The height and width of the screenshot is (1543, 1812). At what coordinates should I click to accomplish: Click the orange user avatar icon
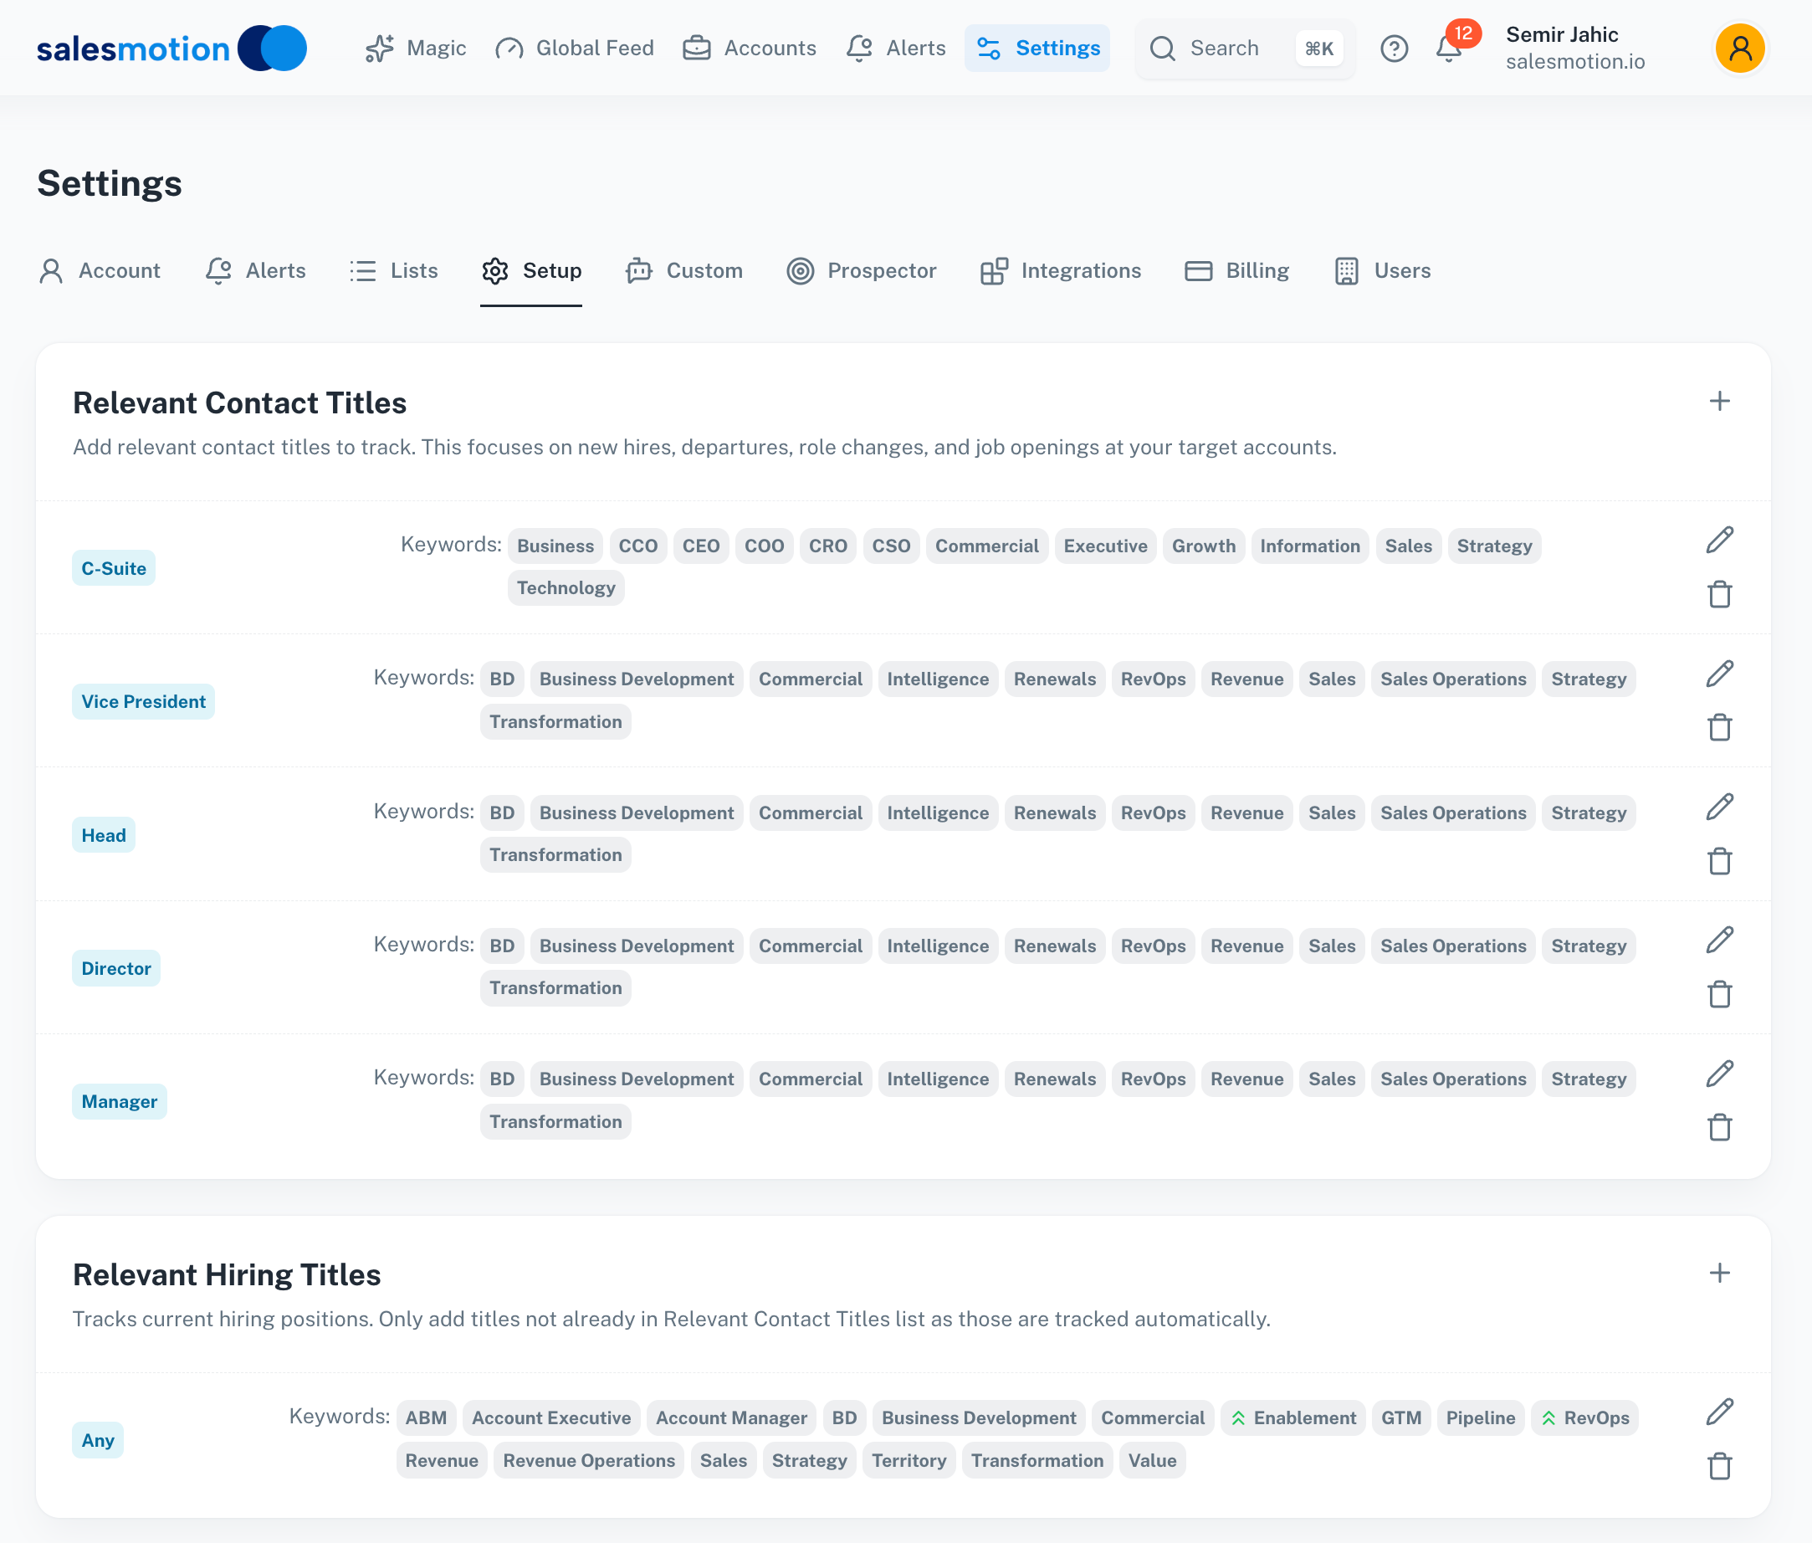point(1739,49)
